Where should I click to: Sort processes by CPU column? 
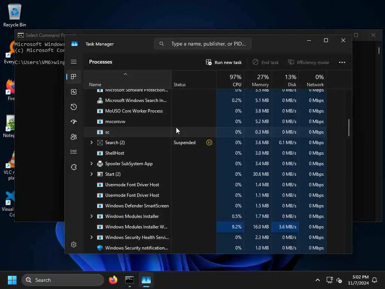(x=230, y=80)
